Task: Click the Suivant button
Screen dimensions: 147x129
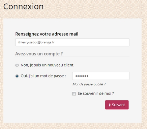Action: [x=117, y=105]
